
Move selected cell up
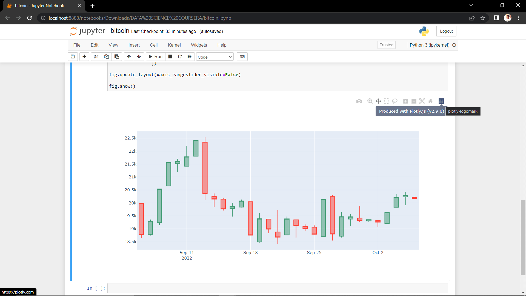(x=128, y=57)
